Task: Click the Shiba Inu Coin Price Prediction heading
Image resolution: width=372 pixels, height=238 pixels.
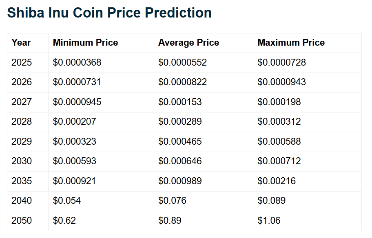Action: 109,13
